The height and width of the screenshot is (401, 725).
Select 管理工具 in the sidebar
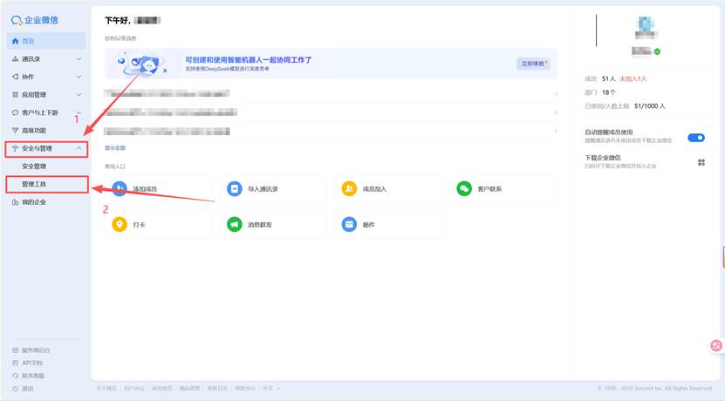35,184
